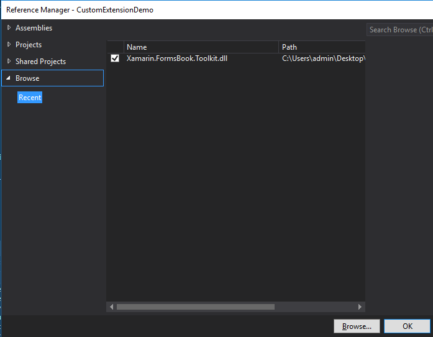Screen dimensions: 433x337
Task: Select the Browse category label
Action: click(27, 78)
